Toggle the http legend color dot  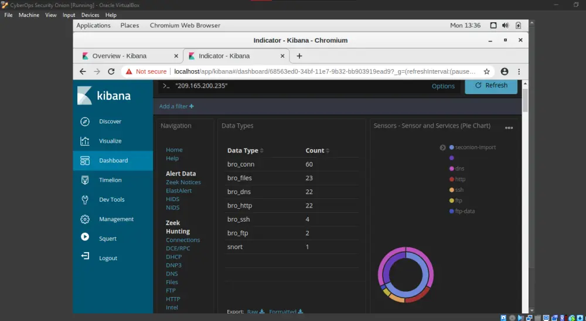pyautogui.click(x=451, y=180)
